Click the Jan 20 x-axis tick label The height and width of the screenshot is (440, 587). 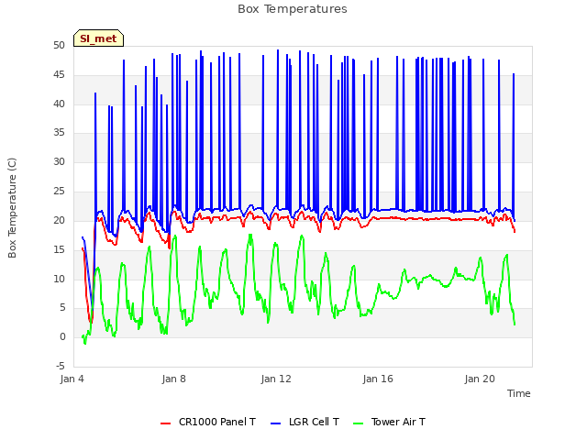coord(480,379)
